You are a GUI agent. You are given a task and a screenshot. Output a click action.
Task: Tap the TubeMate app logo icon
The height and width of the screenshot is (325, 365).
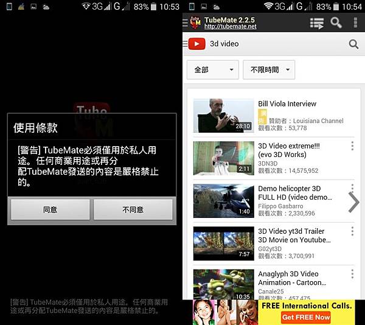click(x=195, y=23)
